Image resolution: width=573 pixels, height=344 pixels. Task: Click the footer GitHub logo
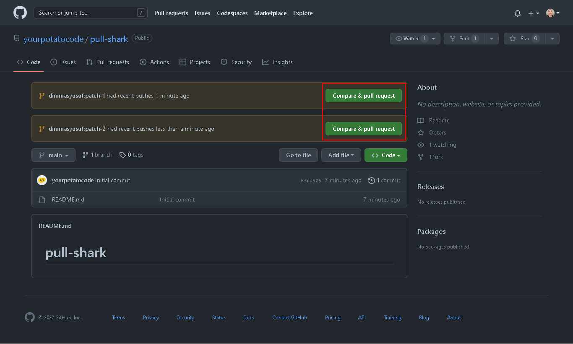tap(30, 317)
